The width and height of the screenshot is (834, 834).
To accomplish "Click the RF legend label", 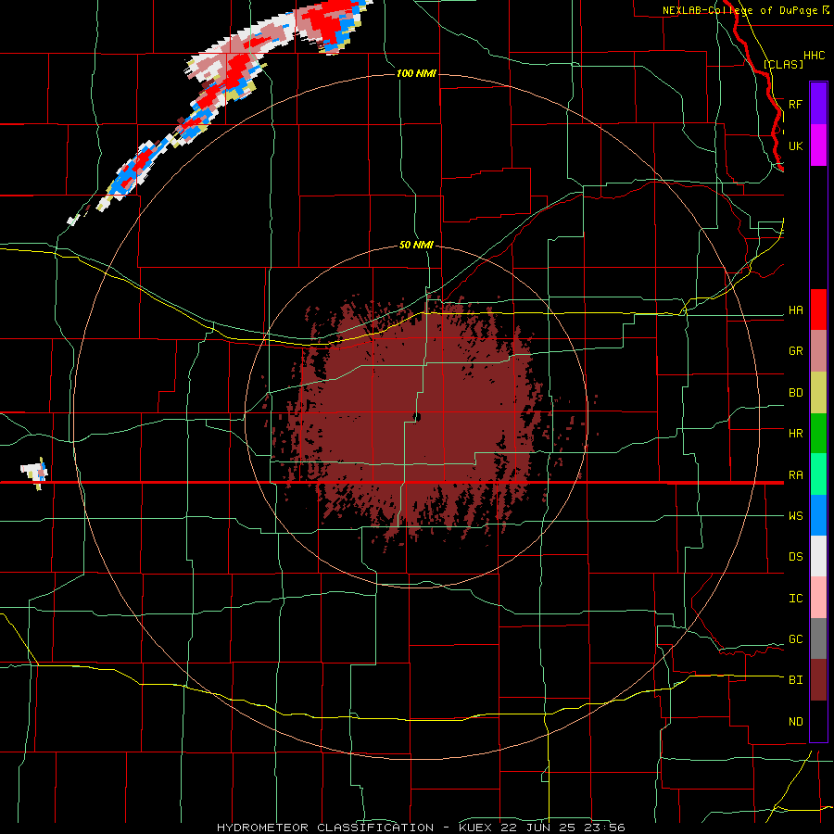I will (796, 104).
